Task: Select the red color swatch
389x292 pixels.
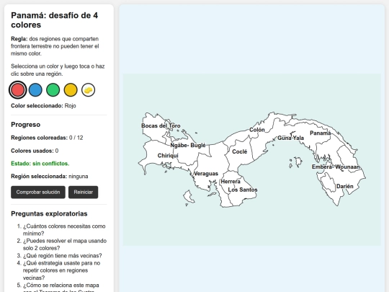Action: [17, 90]
